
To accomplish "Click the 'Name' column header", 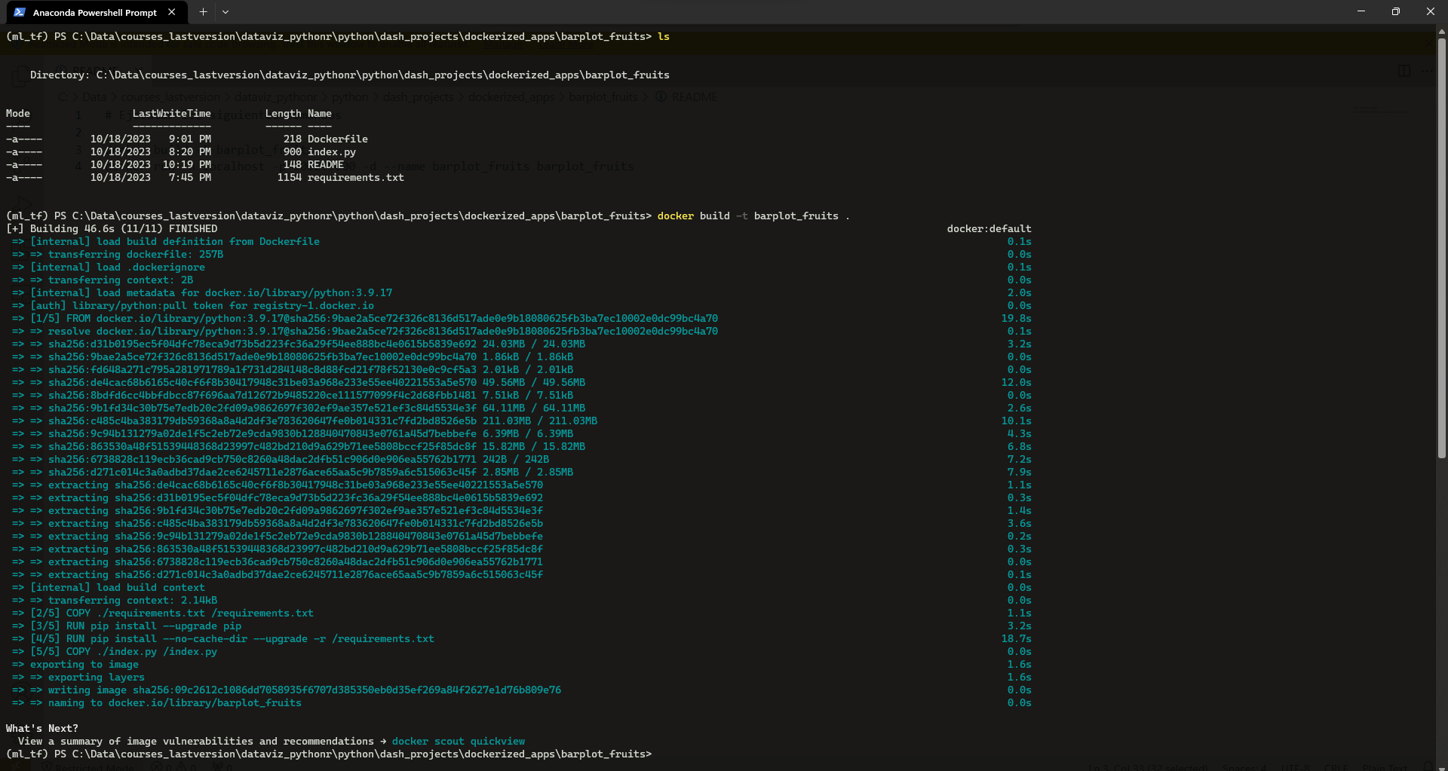I will [320, 113].
